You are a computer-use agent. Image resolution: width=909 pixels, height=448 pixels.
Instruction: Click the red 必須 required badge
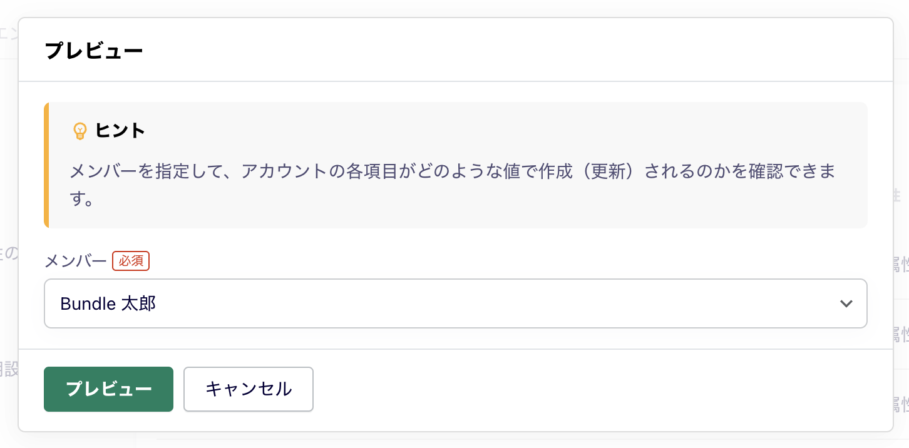click(x=131, y=261)
